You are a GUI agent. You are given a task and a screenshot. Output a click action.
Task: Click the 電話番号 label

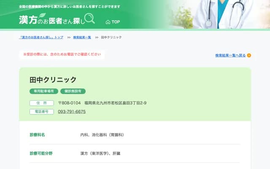tap(42, 112)
